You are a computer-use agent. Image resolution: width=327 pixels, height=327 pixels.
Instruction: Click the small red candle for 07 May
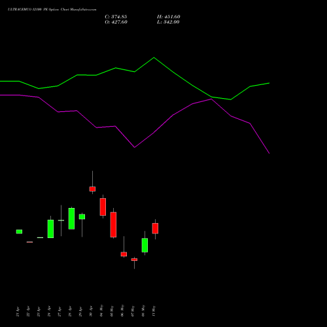click(134, 260)
